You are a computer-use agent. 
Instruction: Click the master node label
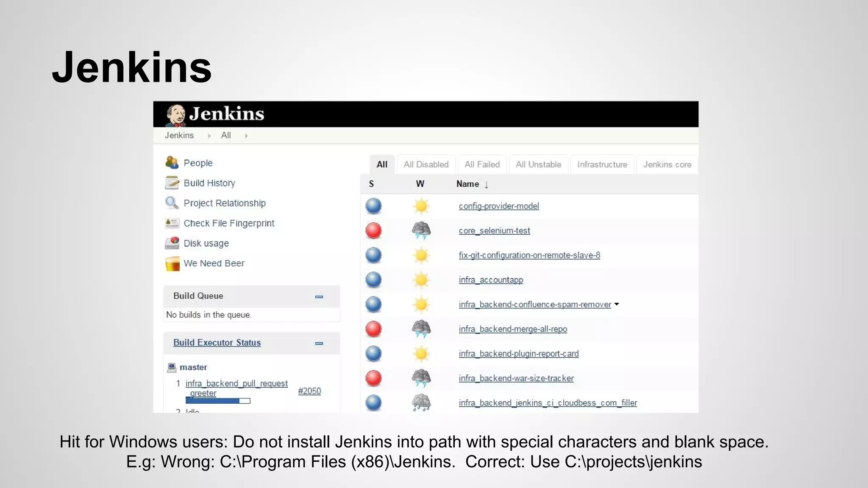(193, 367)
